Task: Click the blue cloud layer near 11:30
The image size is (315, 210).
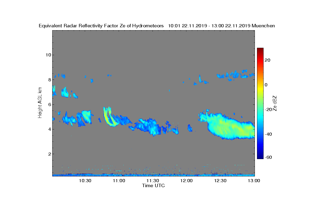Action: [148, 127]
